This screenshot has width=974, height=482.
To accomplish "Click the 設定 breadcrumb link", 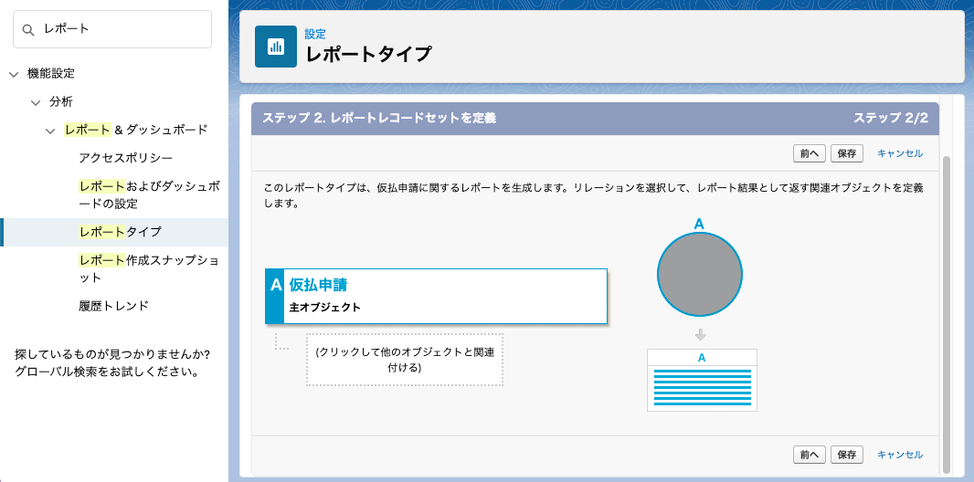I will 315,34.
